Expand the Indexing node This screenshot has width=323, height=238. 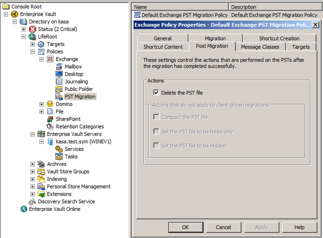click(x=33, y=179)
